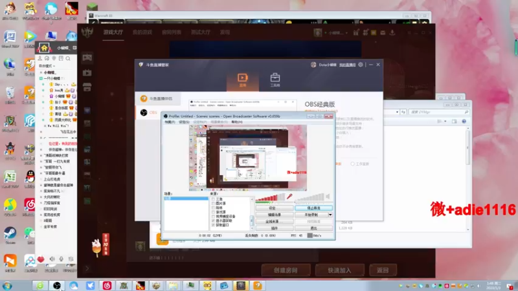Click the 返回 button
The image size is (518, 291).
point(383,270)
